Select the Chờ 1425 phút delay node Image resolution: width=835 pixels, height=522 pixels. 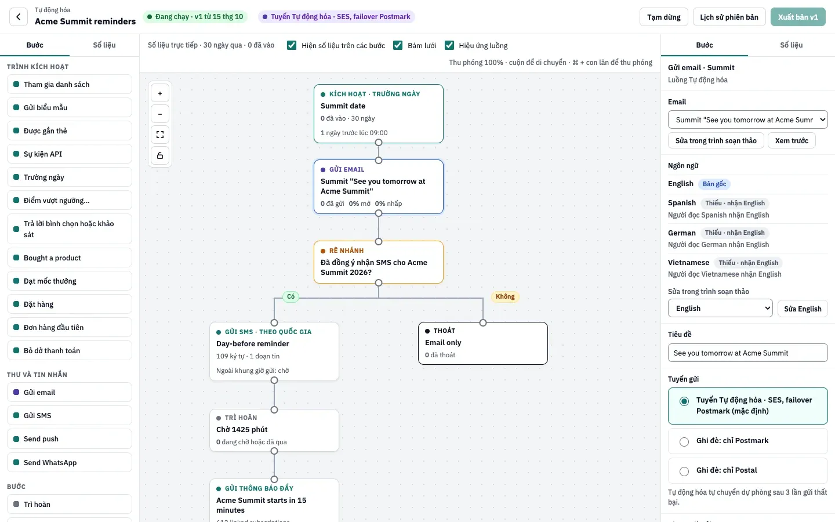pos(274,430)
